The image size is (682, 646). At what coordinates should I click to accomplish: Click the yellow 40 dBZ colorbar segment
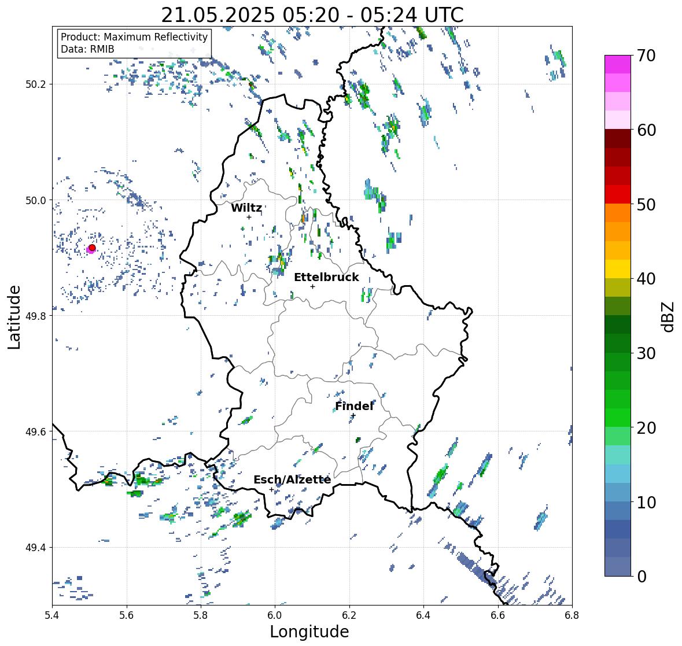(617, 269)
